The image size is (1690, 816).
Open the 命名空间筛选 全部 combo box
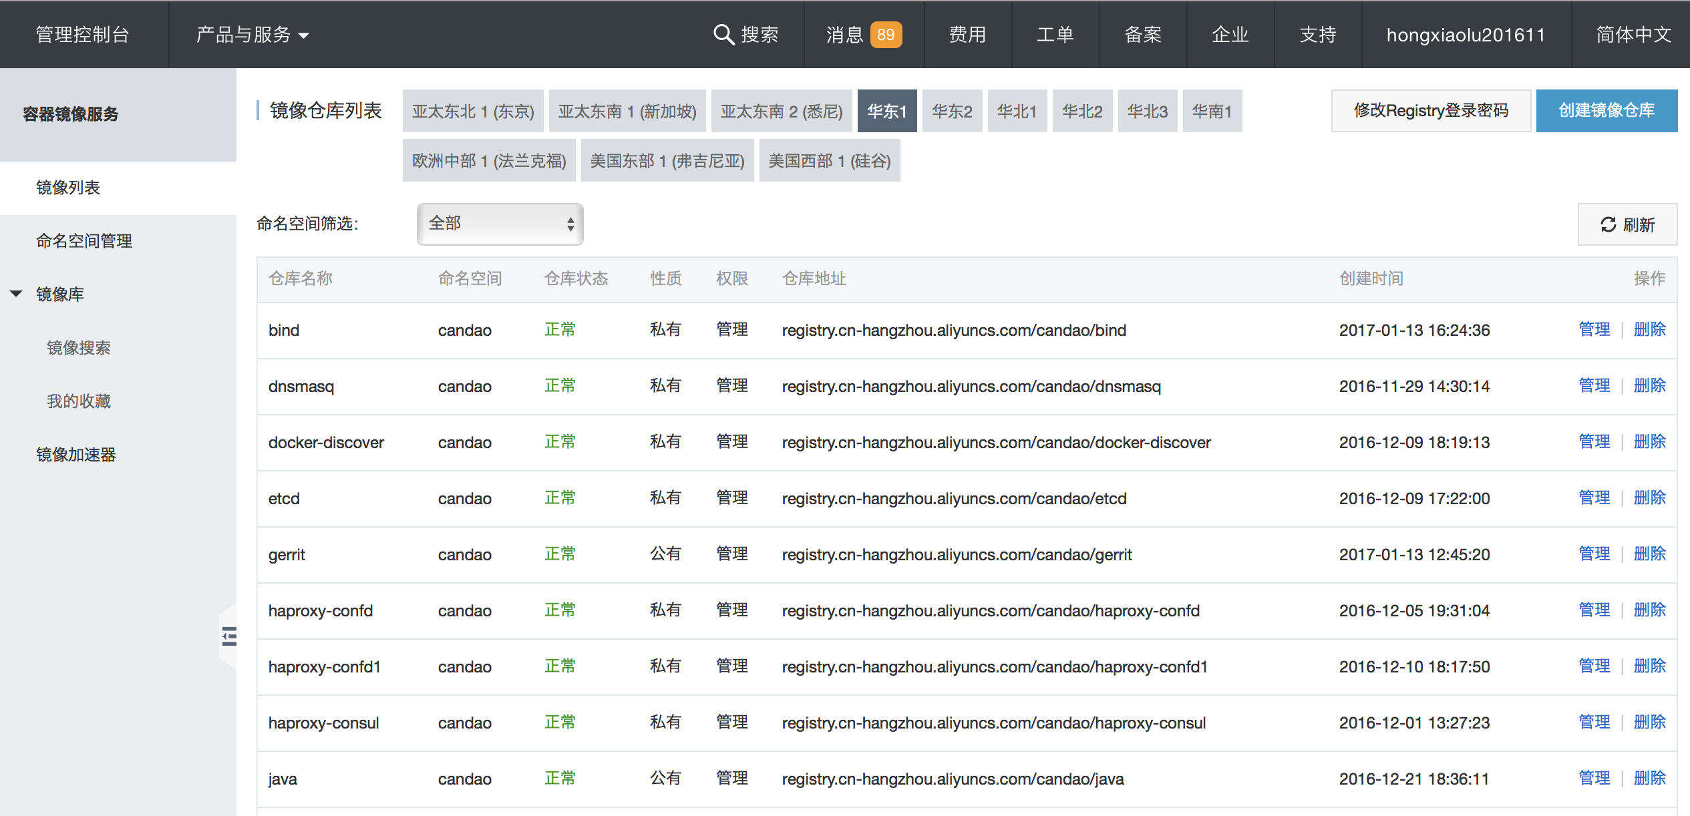[500, 224]
